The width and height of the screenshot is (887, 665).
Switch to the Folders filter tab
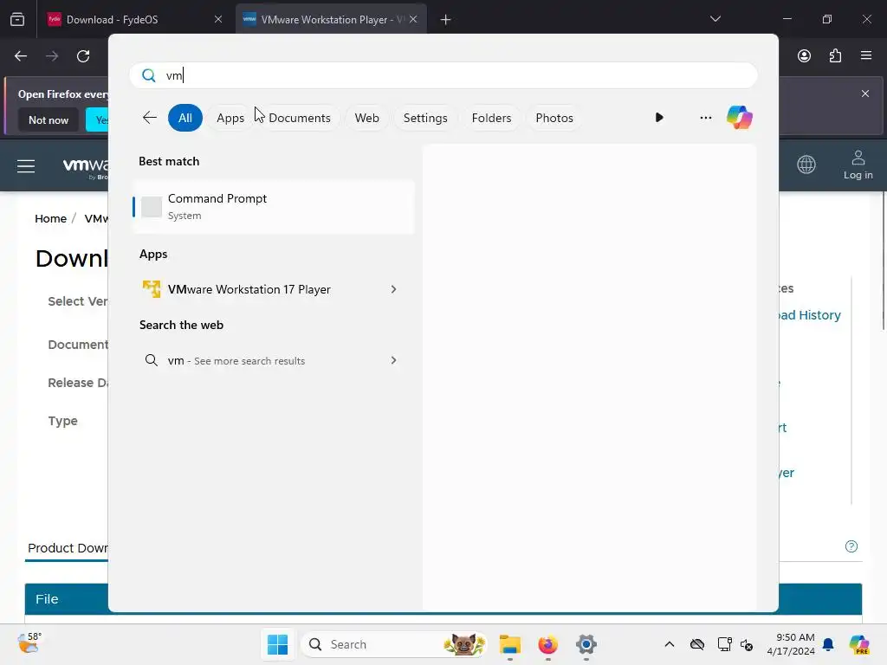pyautogui.click(x=491, y=118)
